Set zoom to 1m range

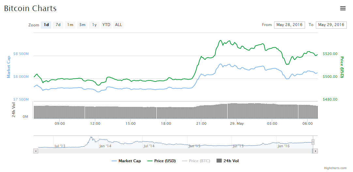tap(70, 25)
